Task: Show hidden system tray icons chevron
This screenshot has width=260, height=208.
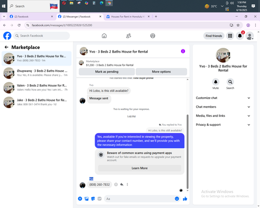Action: 222,6
